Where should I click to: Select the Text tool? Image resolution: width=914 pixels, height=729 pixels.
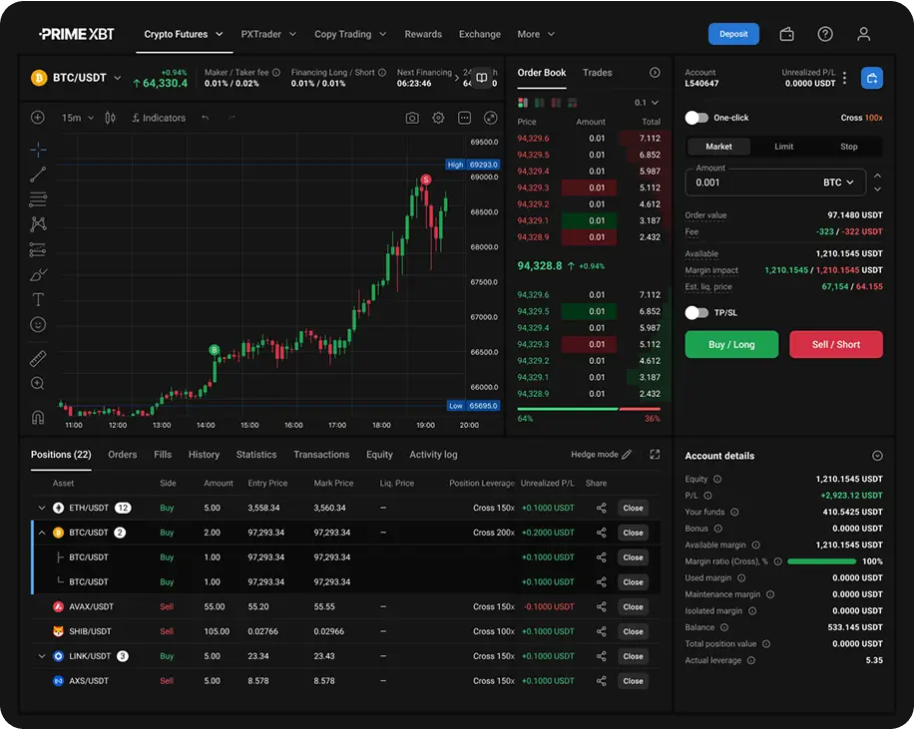[x=38, y=299]
